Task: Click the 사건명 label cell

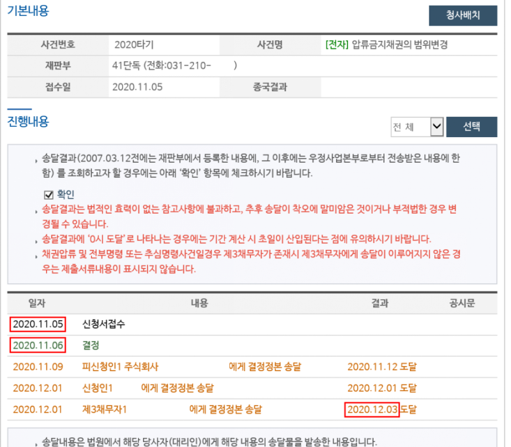Action: tap(270, 45)
